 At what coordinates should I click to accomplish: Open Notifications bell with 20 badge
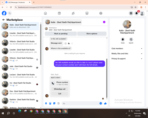(x=136, y=13)
